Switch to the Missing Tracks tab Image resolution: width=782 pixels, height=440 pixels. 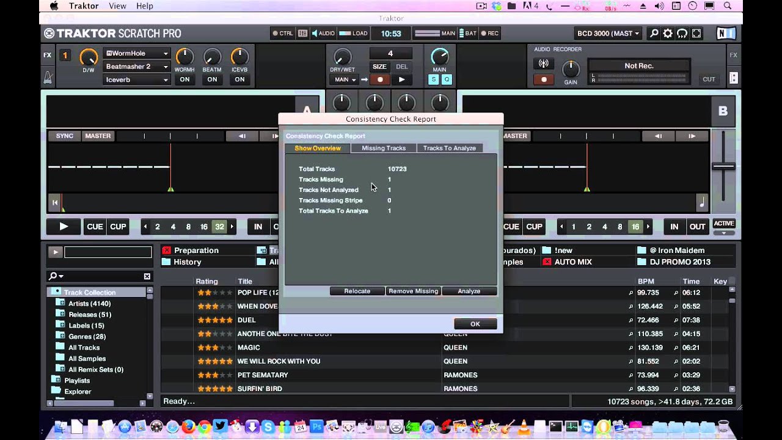click(x=384, y=148)
